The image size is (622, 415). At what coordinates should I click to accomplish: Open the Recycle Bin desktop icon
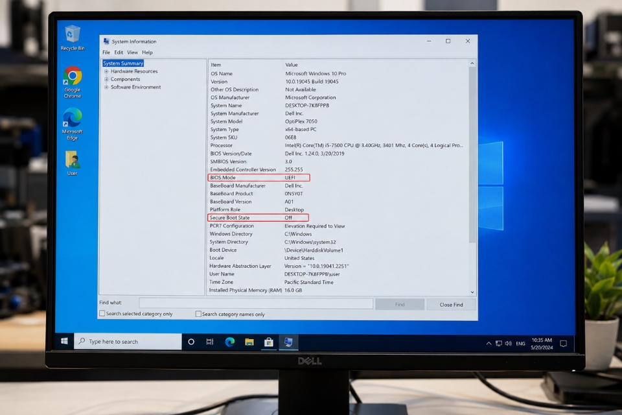click(x=73, y=38)
